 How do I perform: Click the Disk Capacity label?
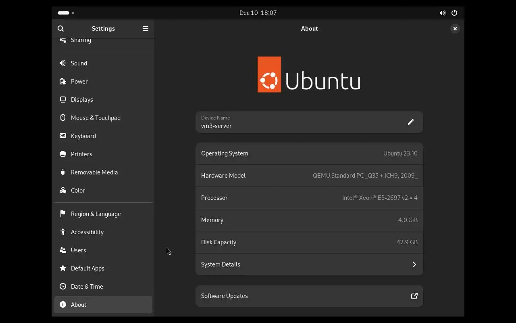(218, 242)
